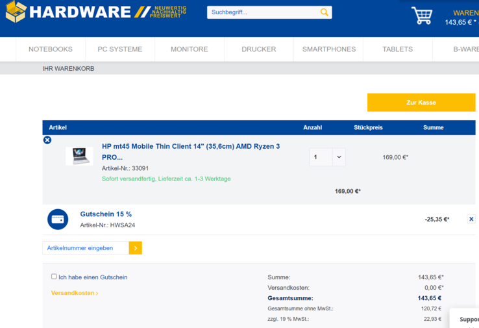
Task: Click the HP mt45 laptop thumbnail
Action: pyautogui.click(x=79, y=156)
